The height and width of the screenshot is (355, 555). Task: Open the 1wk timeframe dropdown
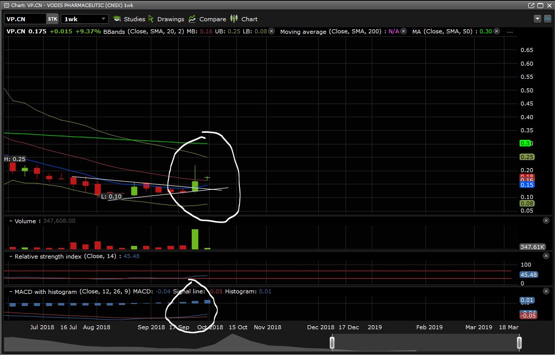coord(84,19)
